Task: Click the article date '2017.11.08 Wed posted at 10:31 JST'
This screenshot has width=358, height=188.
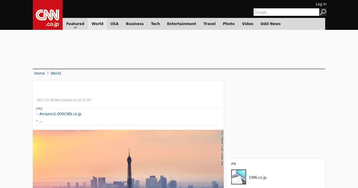Action: 64,100
